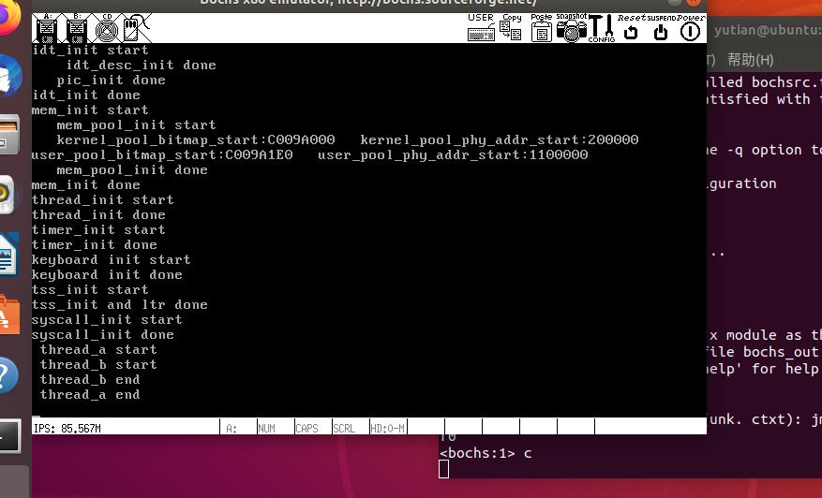Click the SCRL indicator in status bar

pyautogui.click(x=345, y=428)
